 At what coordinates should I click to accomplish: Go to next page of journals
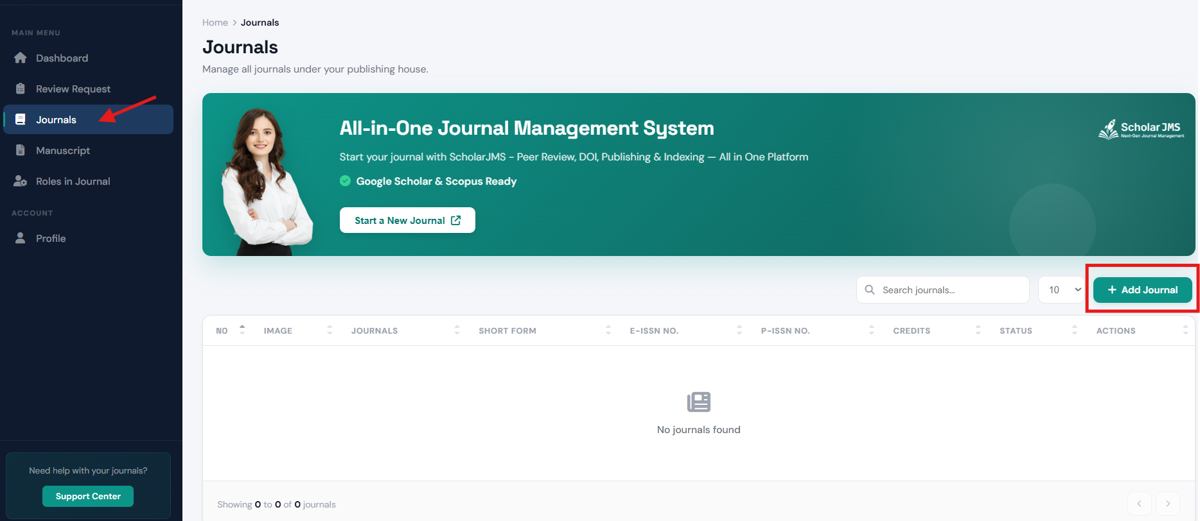1168,504
